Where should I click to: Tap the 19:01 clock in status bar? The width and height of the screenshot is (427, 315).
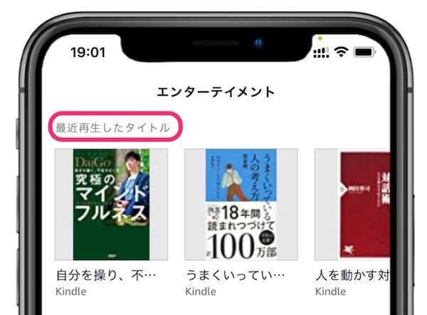point(88,52)
